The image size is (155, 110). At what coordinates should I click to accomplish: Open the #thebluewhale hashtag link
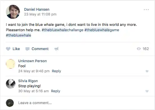18,35
